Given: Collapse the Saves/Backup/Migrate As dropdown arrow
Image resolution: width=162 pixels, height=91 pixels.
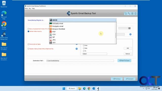Looking at the screenshot, I should point(115,20).
